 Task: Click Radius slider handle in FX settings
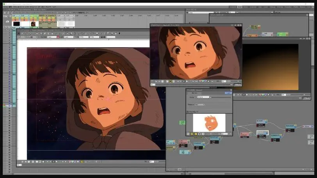click(x=210, y=97)
